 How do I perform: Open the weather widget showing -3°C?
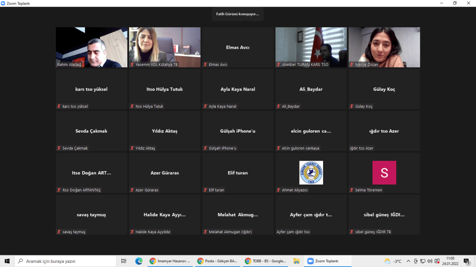coord(393,261)
